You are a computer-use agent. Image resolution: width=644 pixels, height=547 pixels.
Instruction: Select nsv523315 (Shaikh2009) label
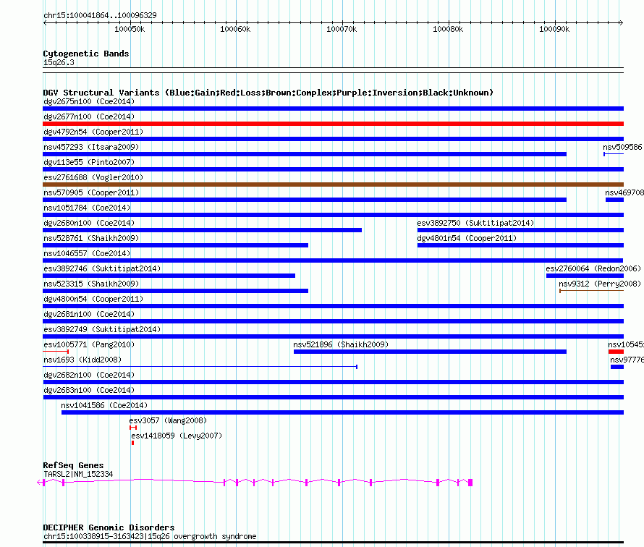click(x=91, y=284)
